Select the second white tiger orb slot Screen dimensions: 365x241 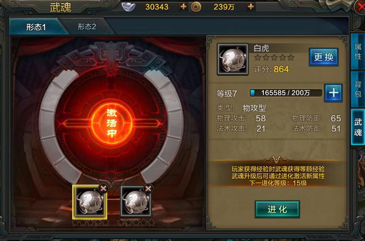tap(136, 201)
